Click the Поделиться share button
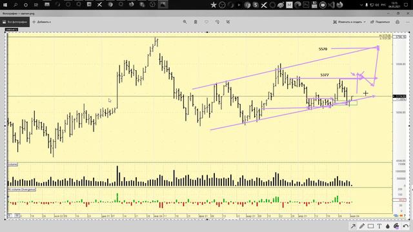The width and height of the screenshot is (413, 232). point(380,22)
